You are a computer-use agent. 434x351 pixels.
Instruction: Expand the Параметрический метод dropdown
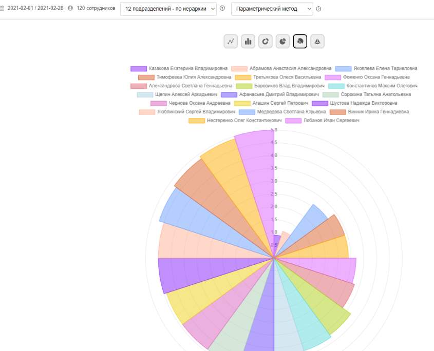(x=272, y=9)
